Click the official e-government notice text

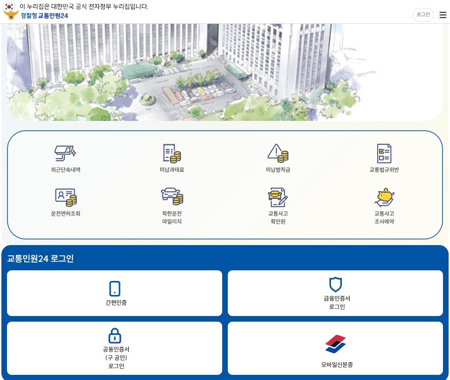[x=84, y=7]
